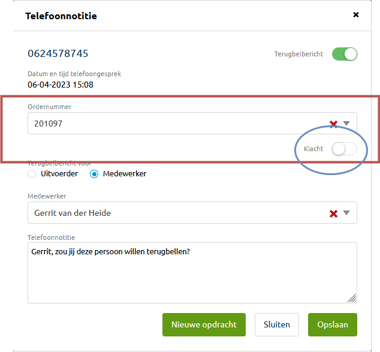Viewport: 380px width, 352px height.
Task: Grab the textarea resize handle corner
Action: pyautogui.click(x=352, y=298)
